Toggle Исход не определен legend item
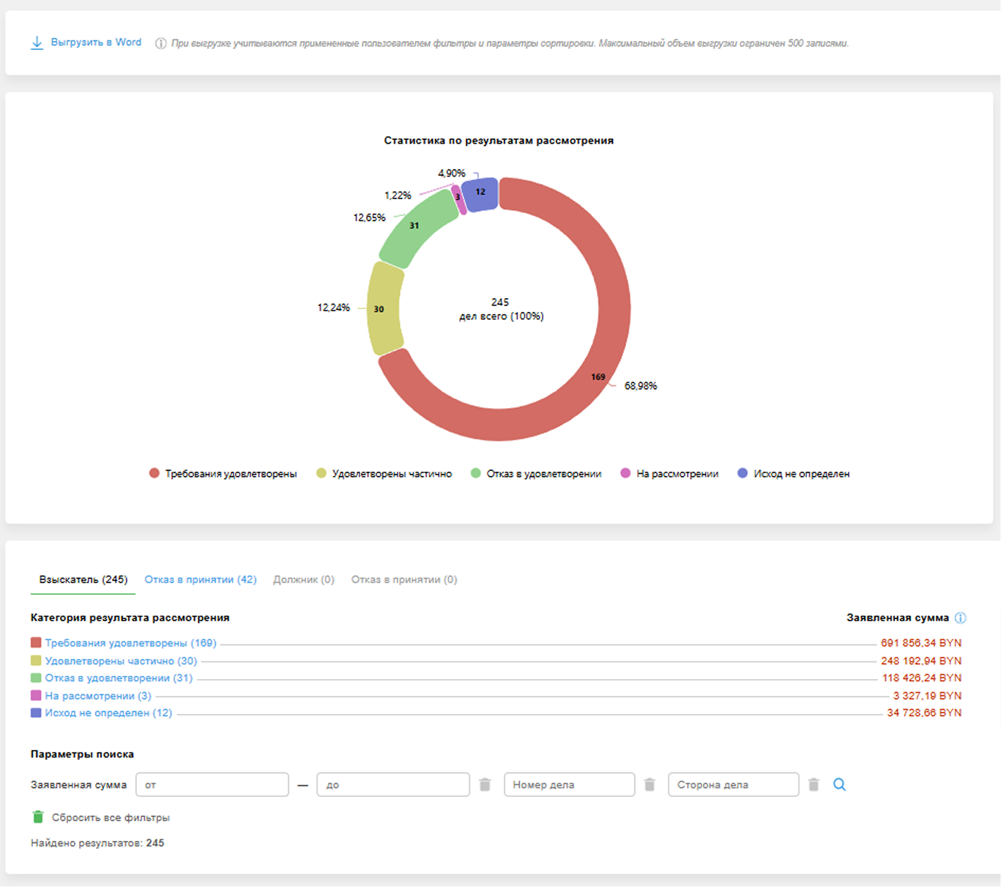This screenshot has height=887, width=1001. 793,474
